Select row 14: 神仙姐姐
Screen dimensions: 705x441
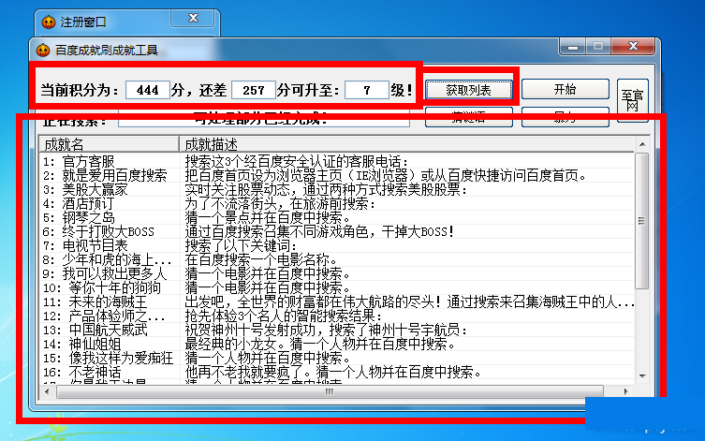click(x=336, y=344)
